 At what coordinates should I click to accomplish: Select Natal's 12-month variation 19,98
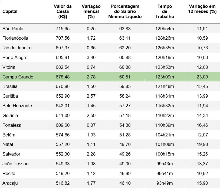point(203,145)
